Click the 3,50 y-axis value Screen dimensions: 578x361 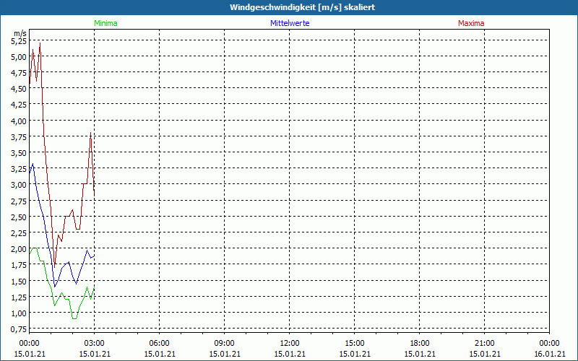click(19, 153)
